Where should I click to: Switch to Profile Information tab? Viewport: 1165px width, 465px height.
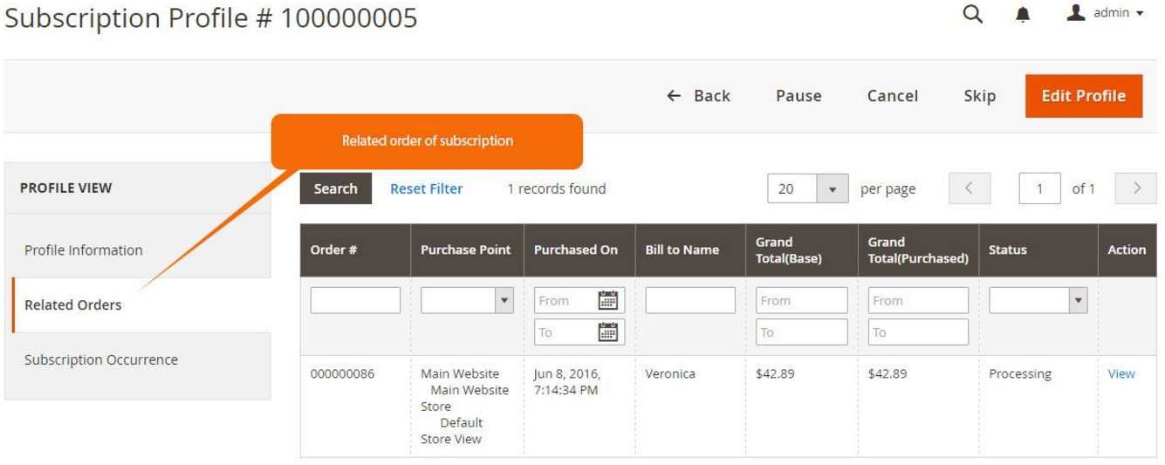point(84,250)
